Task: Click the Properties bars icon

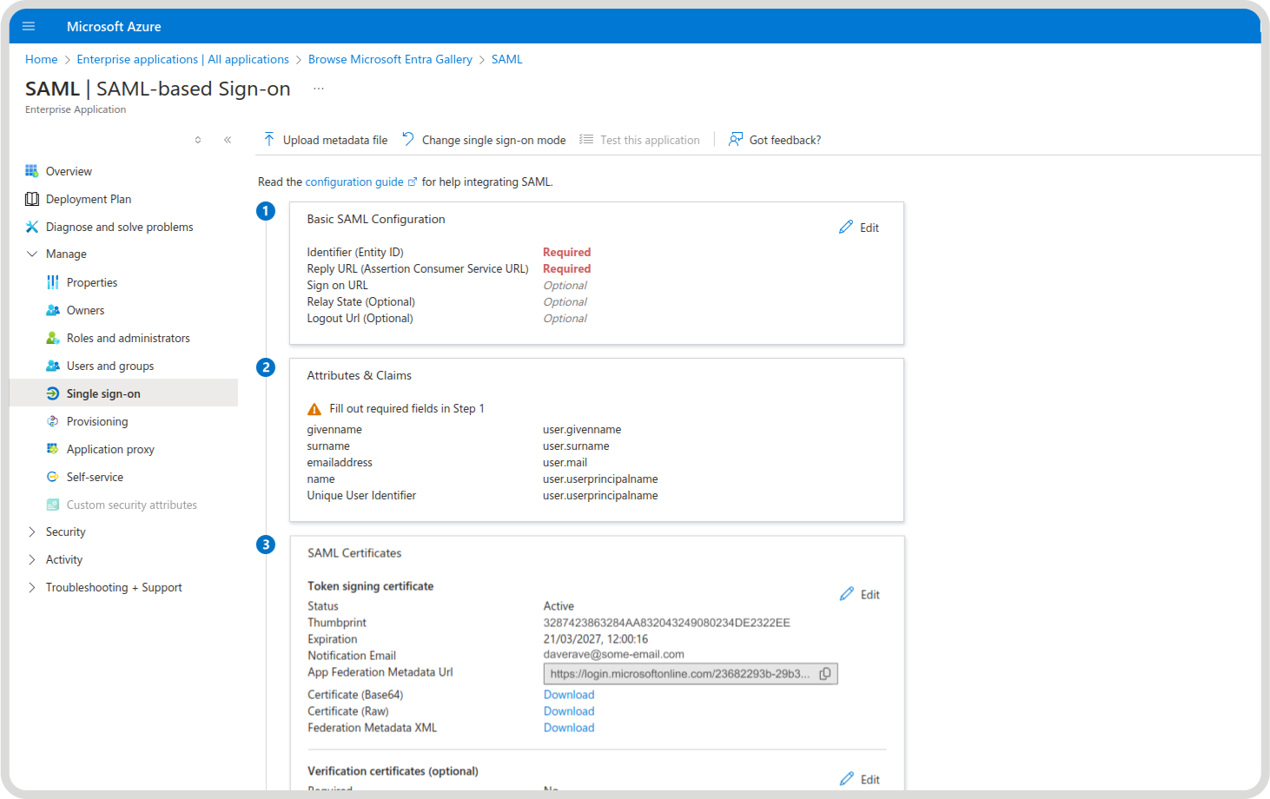Action: click(53, 282)
